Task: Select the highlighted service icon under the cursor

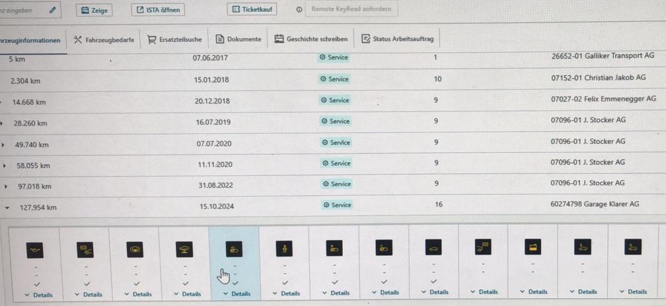Action: [234, 249]
